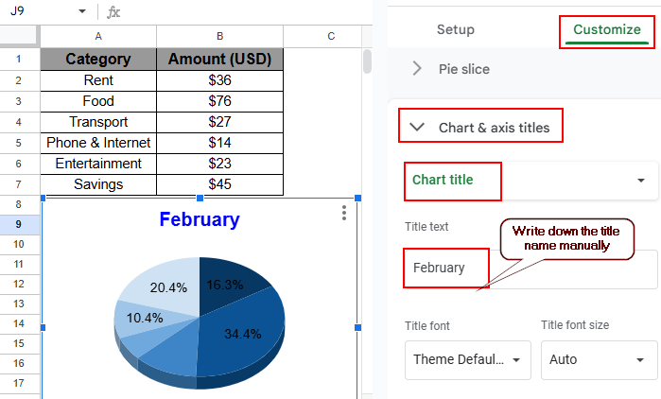Select column C header

(x=331, y=36)
